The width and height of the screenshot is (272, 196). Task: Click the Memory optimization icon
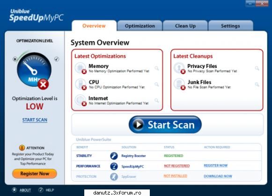pos(81,68)
